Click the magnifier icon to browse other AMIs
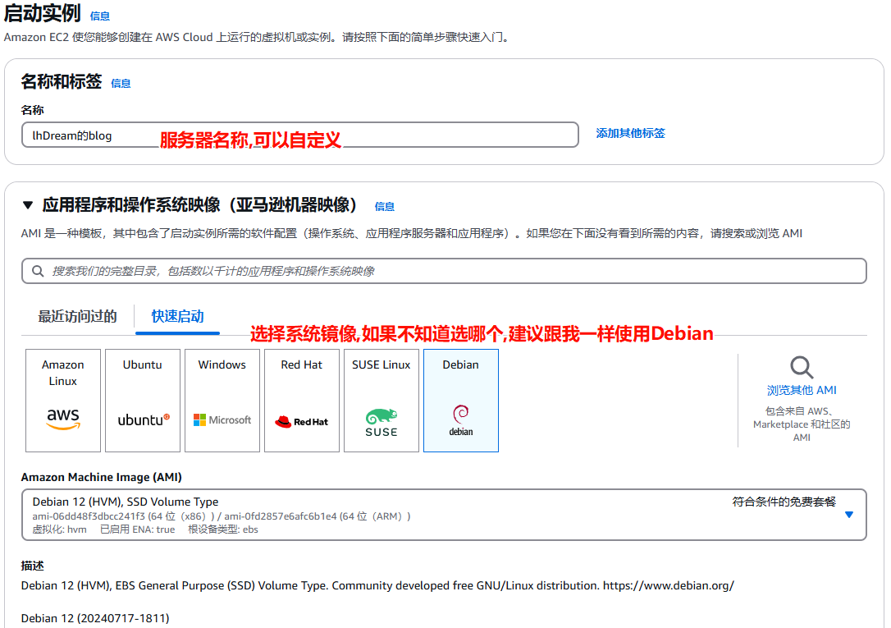 802,367
